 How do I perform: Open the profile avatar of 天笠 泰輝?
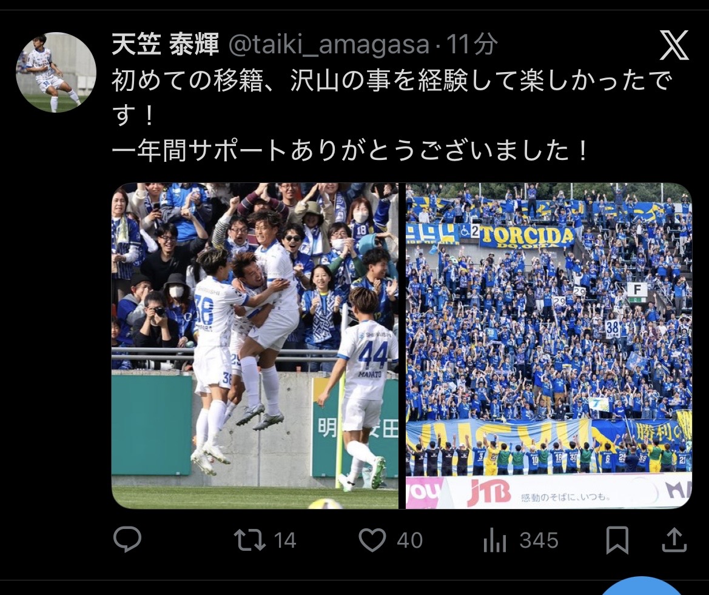(x=56, y=72)
